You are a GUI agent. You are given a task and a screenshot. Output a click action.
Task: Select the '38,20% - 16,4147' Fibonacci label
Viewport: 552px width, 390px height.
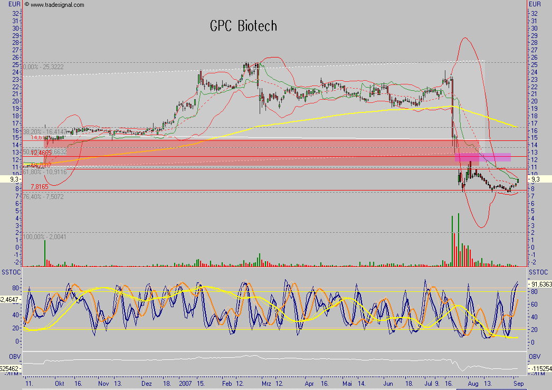(45, 132)
